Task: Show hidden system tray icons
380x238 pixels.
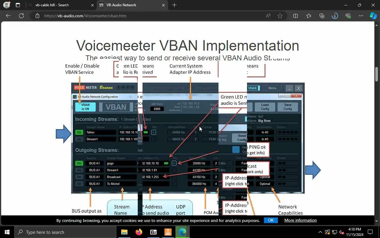Action: click(x=320, y=232)
